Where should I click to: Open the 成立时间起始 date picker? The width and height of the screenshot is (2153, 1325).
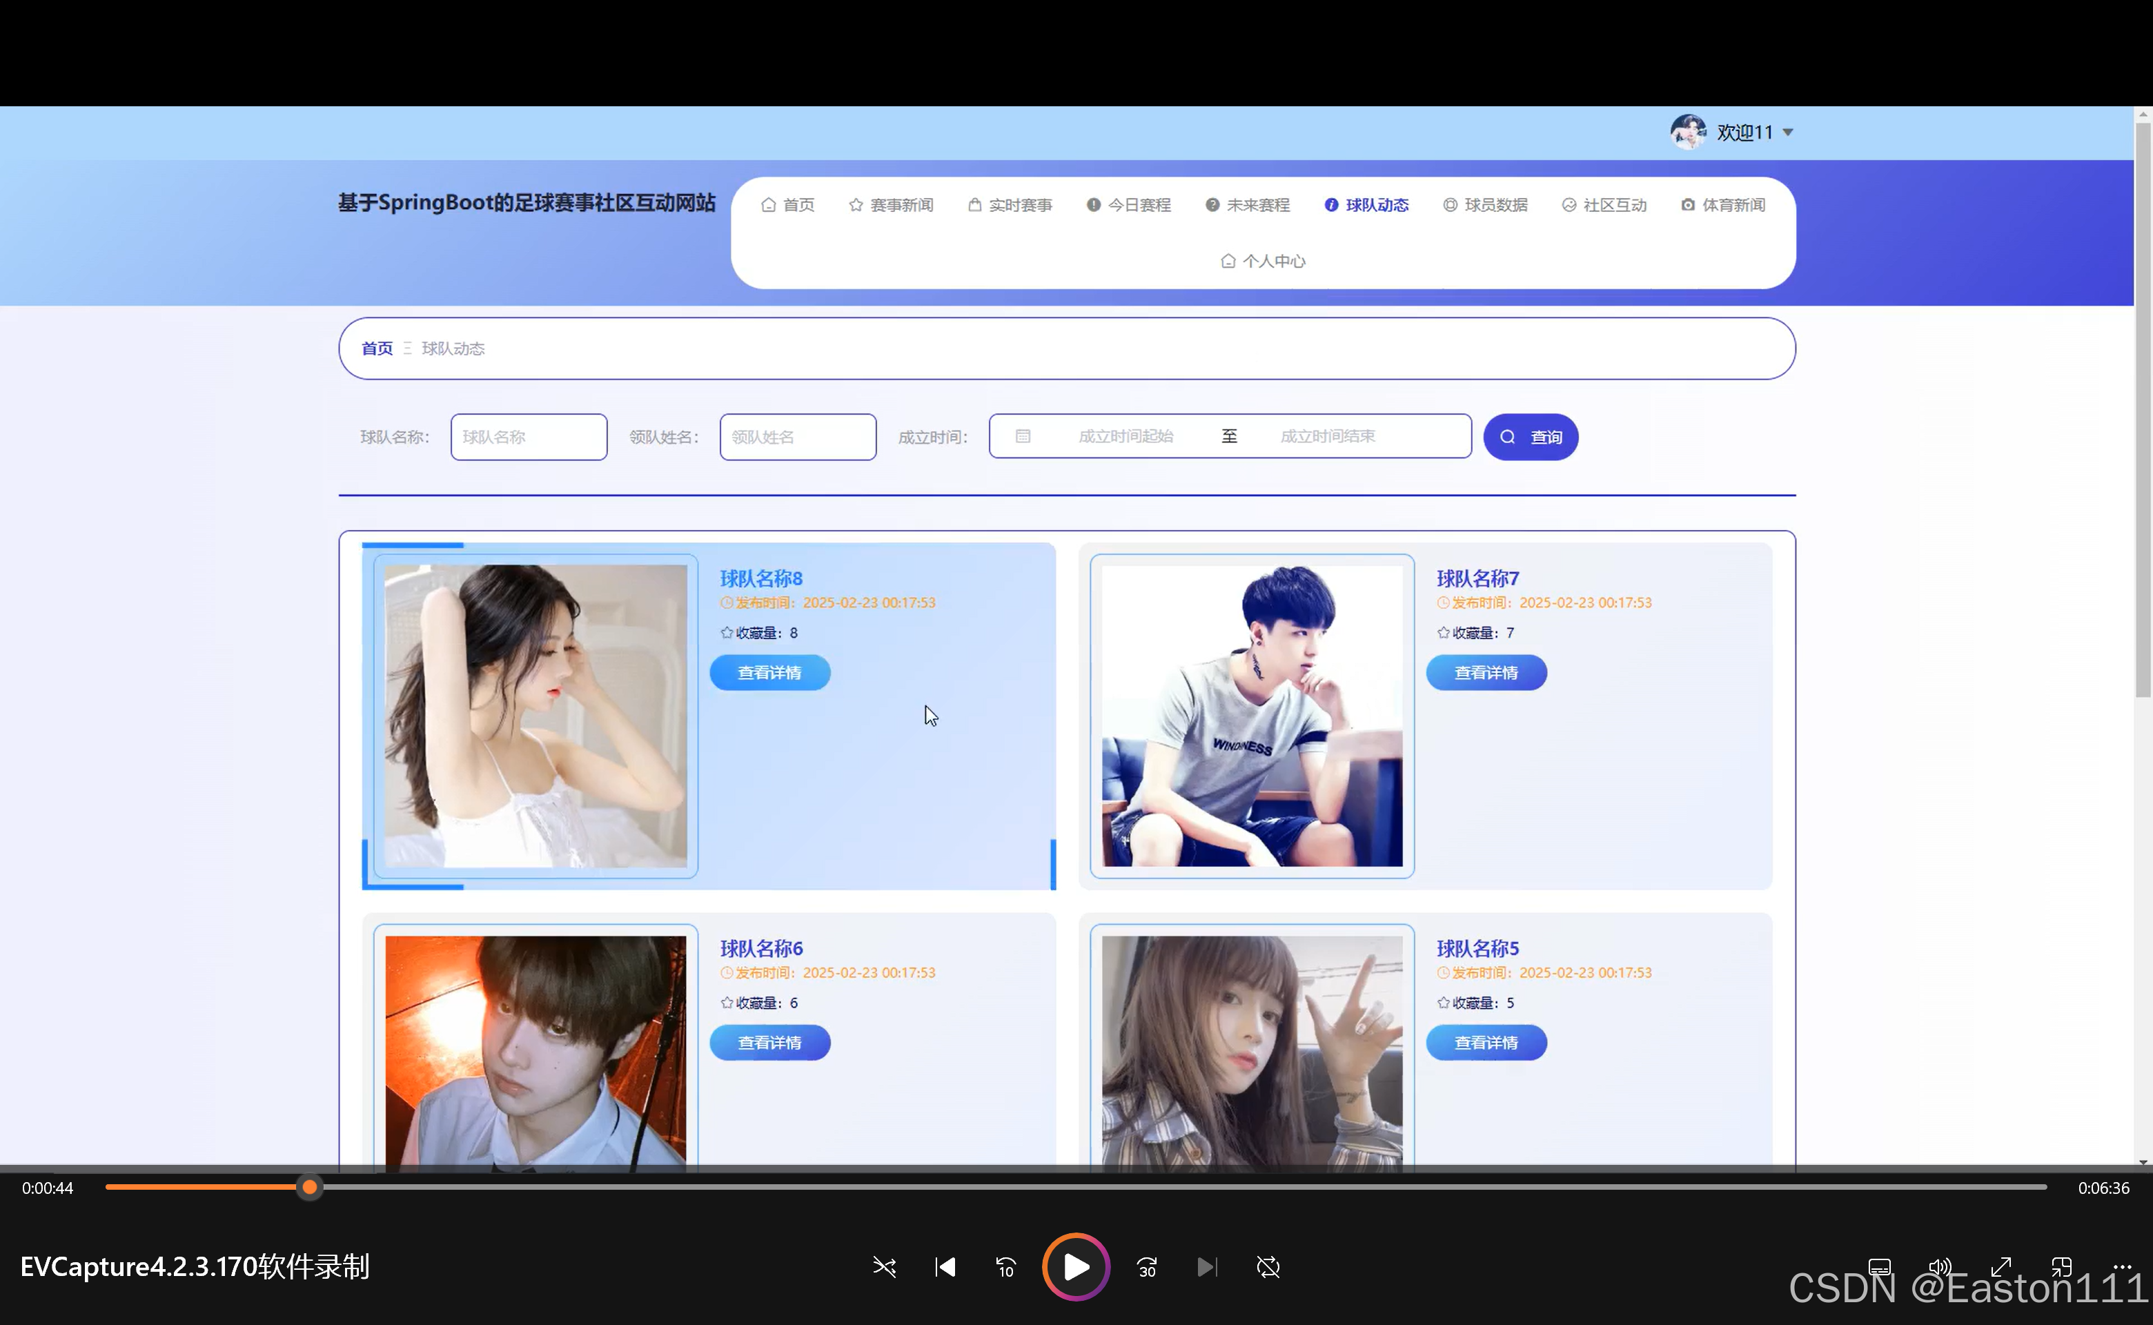click(1125, 436)
